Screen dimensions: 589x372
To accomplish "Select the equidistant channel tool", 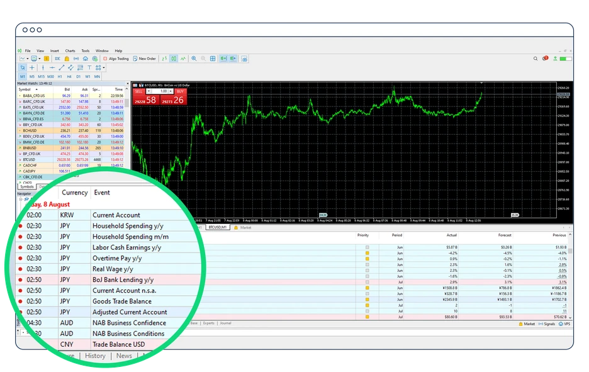I will point(70,67).
